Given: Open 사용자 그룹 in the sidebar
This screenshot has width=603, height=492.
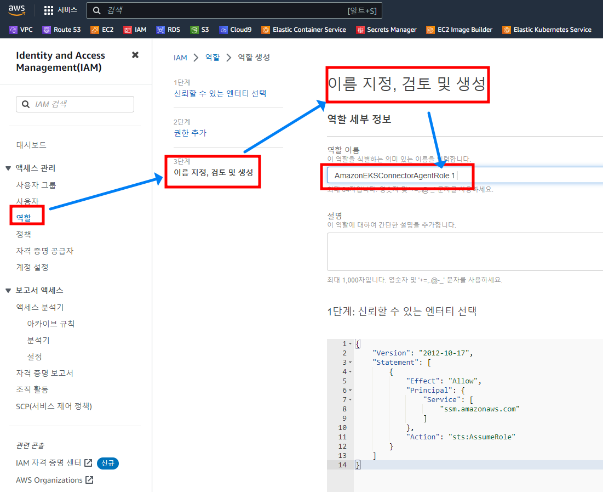Looking at the screenshot, I should 36,185.
